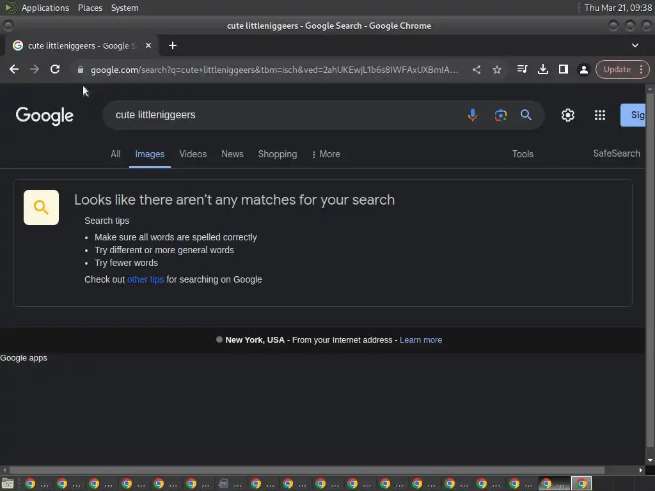The width and height of the screenshot is (655, 491).
Task: Toggle the Chrome side panel
Action: pyautogui.click(x=563, y=69)
